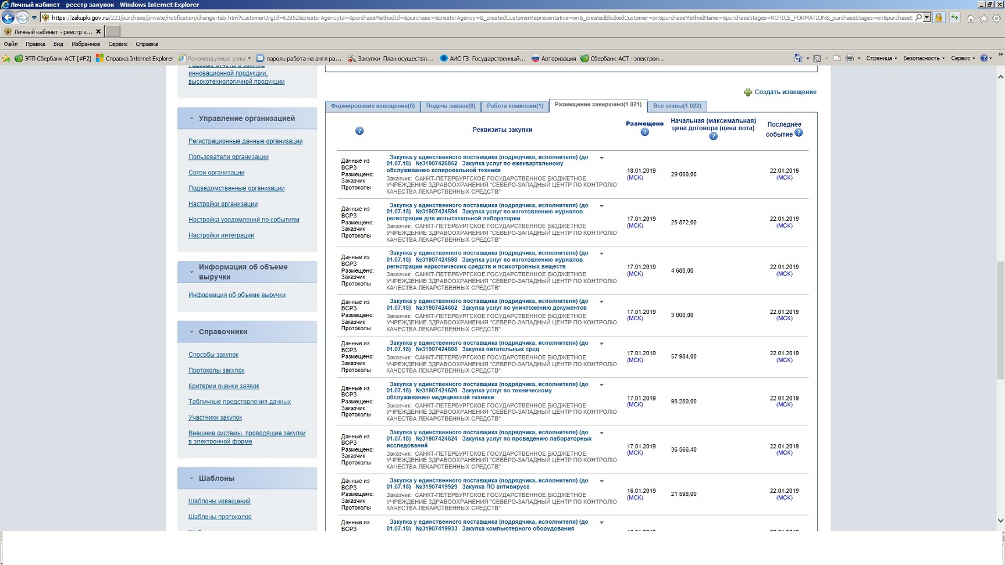1005x565 pixels.
Task: Switch to Подача заявок(0) tab
Action: click(451, 106)
